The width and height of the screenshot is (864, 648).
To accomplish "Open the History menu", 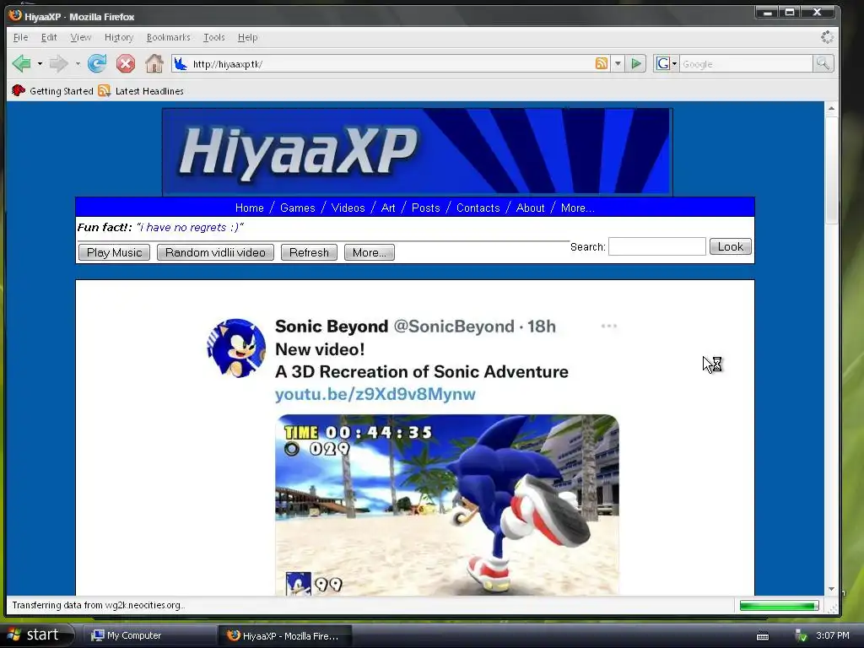I will pyautogui.click(x=119, y=37).
